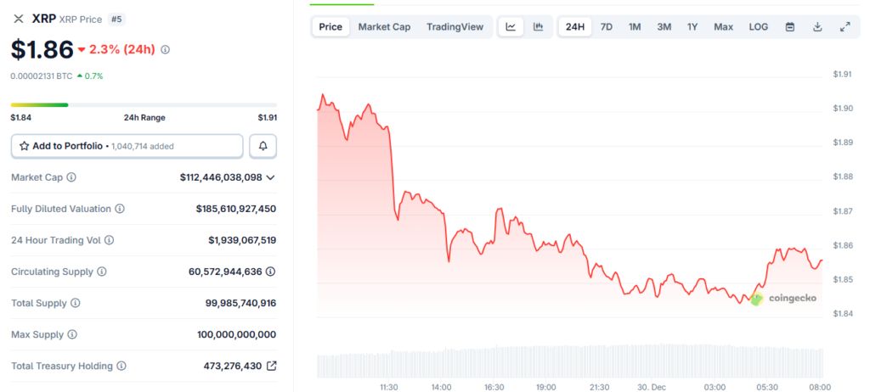
Task: Show info for Circulating Supply value
Action: (270, 272)
